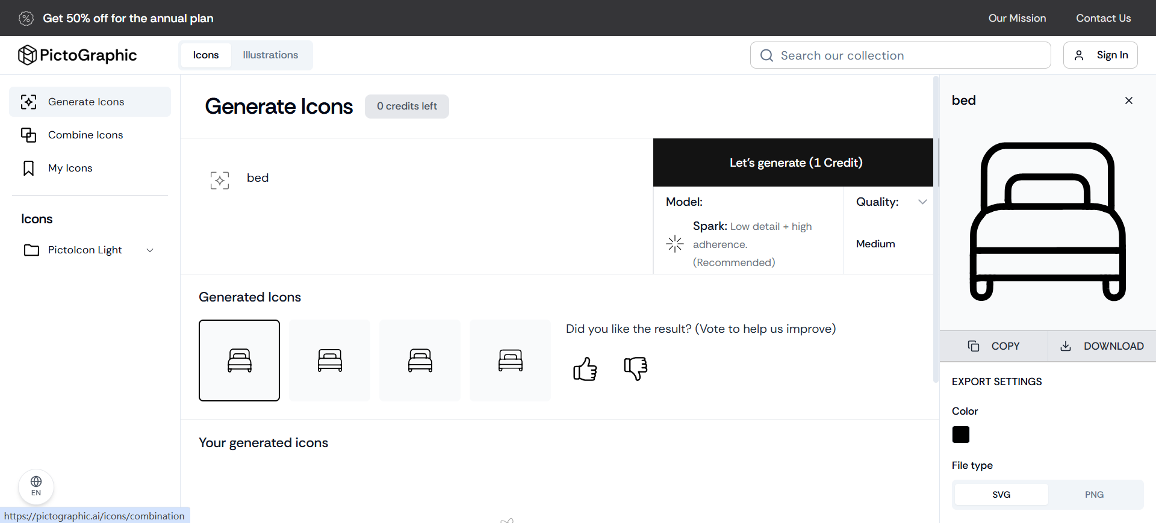1156x523 pixels.
Task: Select the second generated bed icon
Action: coord(329,361)
